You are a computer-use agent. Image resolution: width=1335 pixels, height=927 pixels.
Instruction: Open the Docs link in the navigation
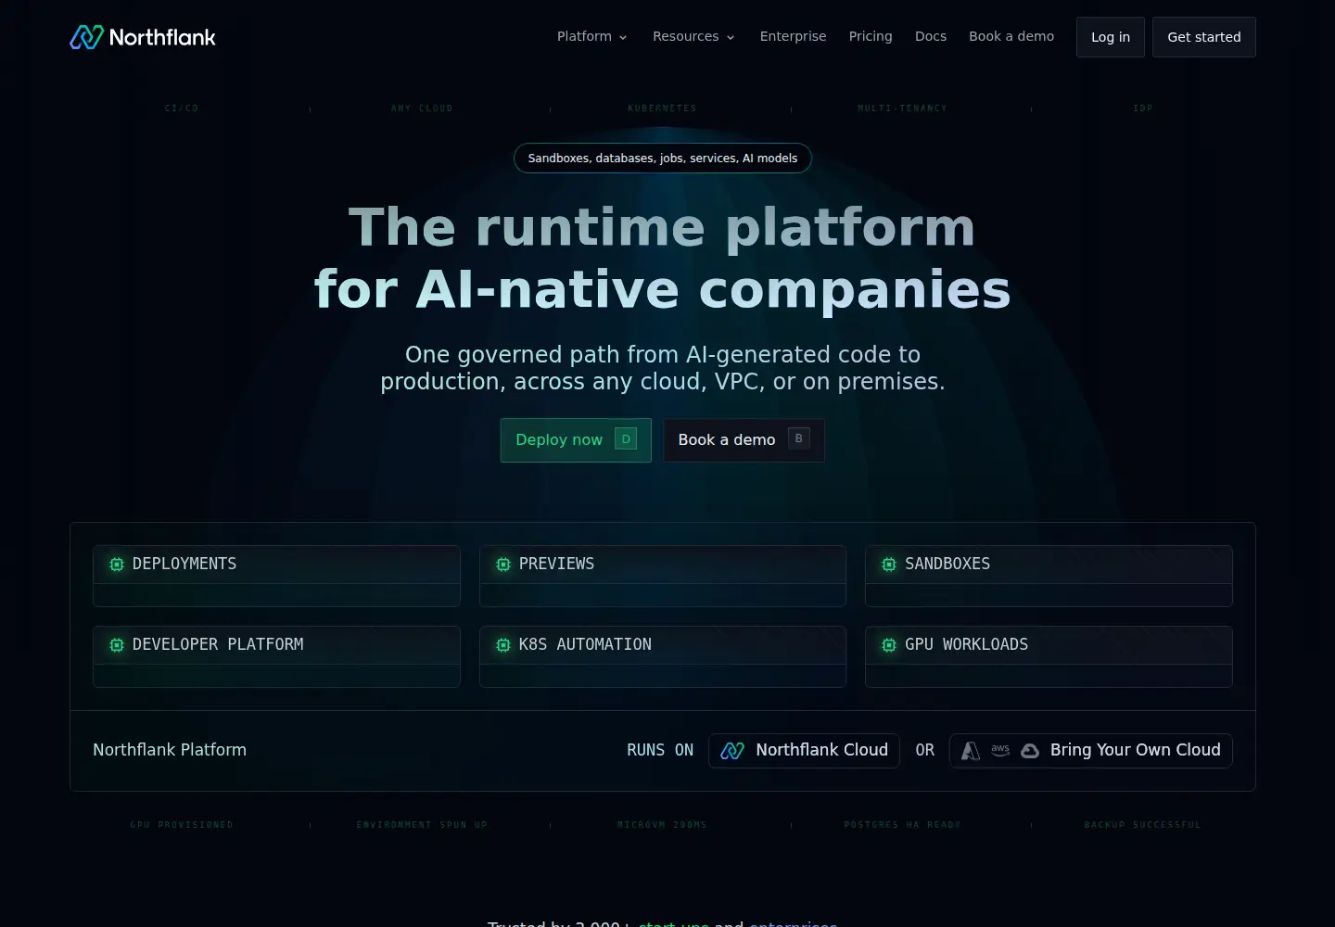(931, 37)
